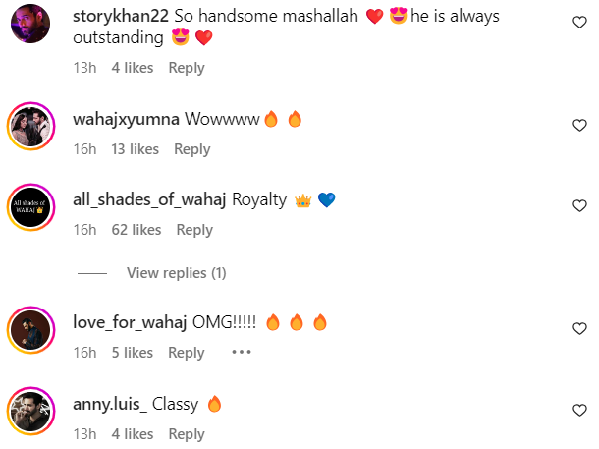Tap heart icon on love_for_wahaj's OMG comment
Viewport: 599px width, 449px height.
point(579,328)
